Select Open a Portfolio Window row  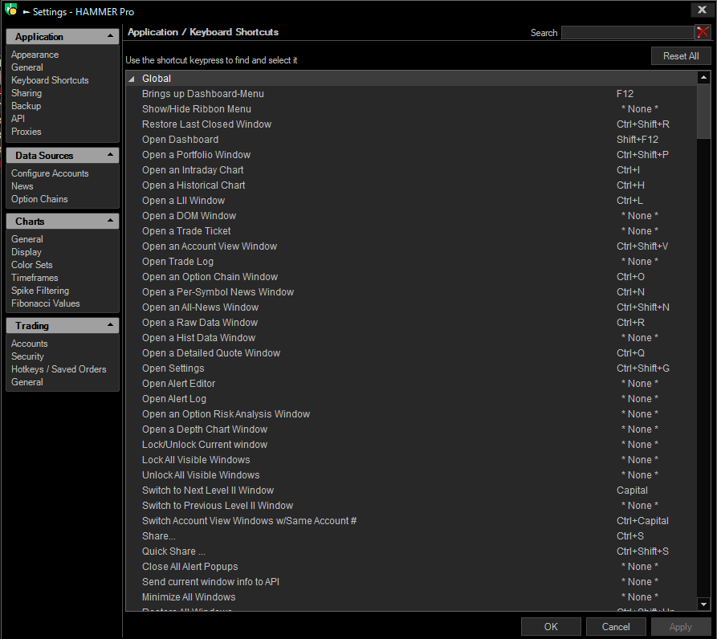pos(412,154)
